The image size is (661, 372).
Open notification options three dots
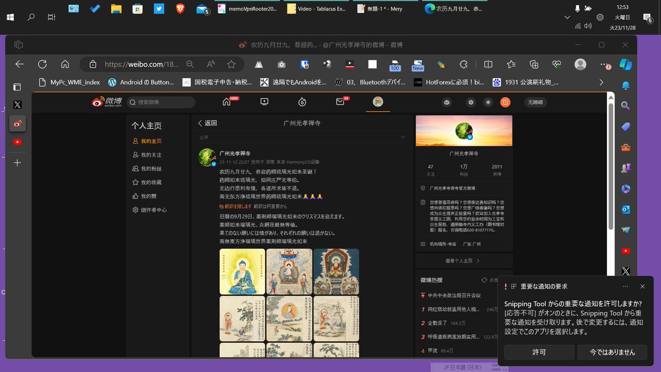tap(625, 287)
